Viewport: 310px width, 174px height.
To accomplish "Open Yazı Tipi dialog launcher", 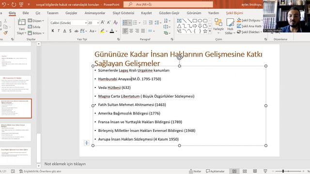I will 118,39.
